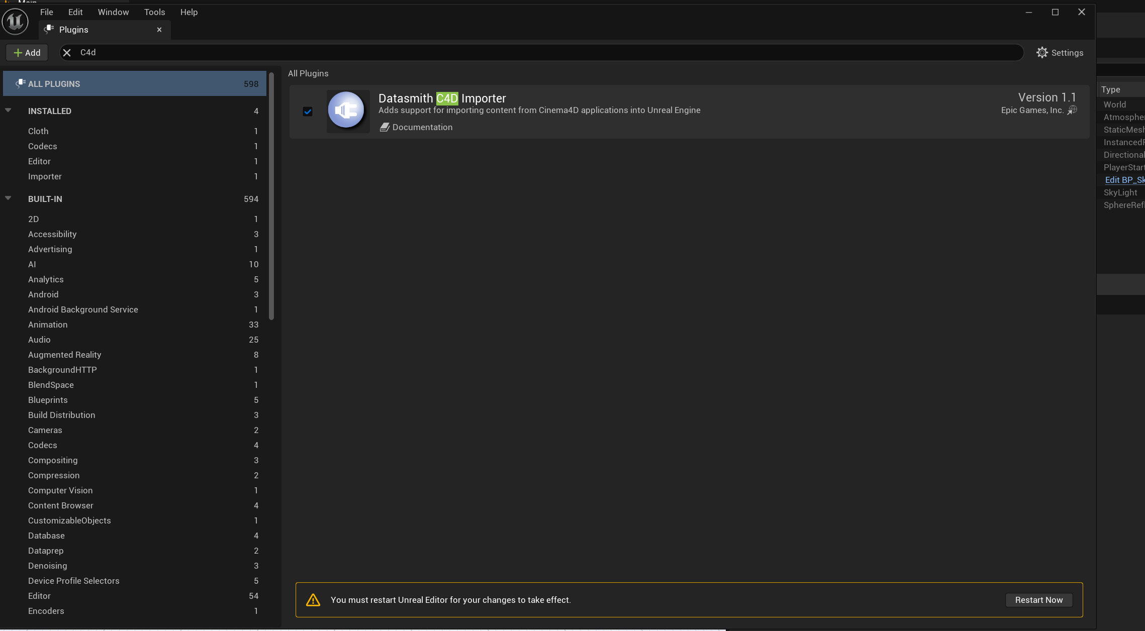Click the plugin search input field
This screenshot has height=631, width=1145.
pos(503,53)
